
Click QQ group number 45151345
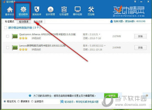click(x=141, y=21)
